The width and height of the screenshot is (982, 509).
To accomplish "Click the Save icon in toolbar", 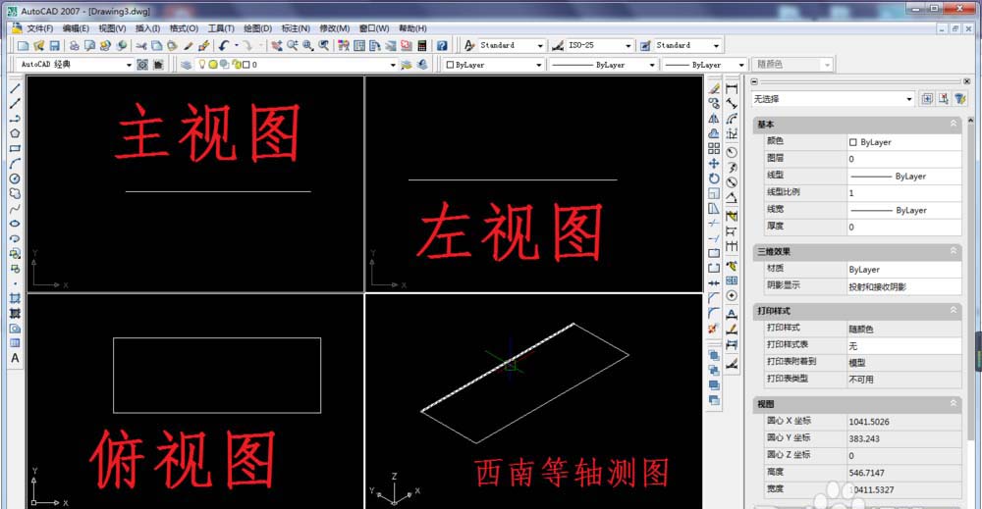I will [x=55, y=46].
